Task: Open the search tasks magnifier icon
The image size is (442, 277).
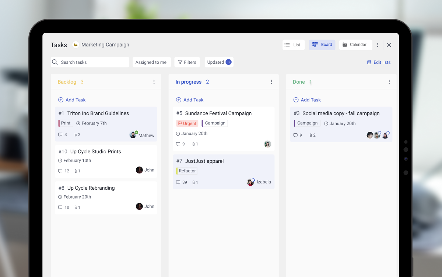Action: click(x=55, y=62)
